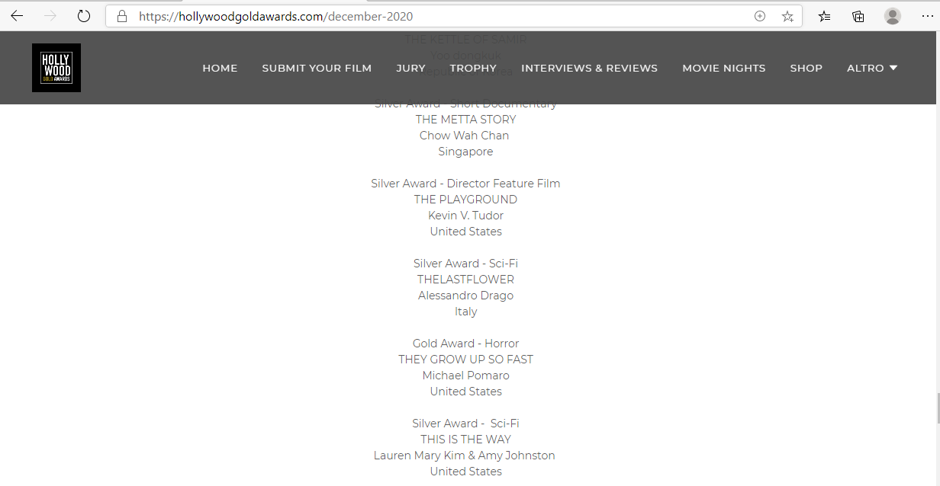The height and width of the screenshot is (486, 940).
Task: Click the name Kevin V. Tudor
Action: click(465, 216)
